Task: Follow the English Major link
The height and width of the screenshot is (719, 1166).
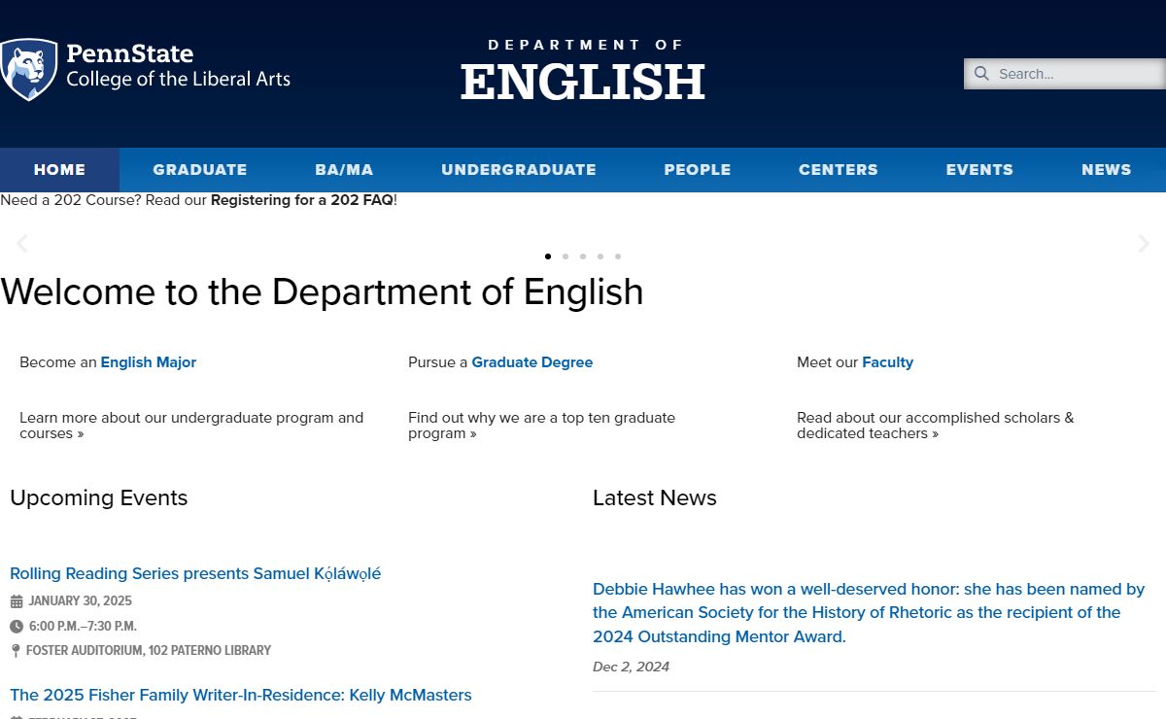Action: (149, 362)
